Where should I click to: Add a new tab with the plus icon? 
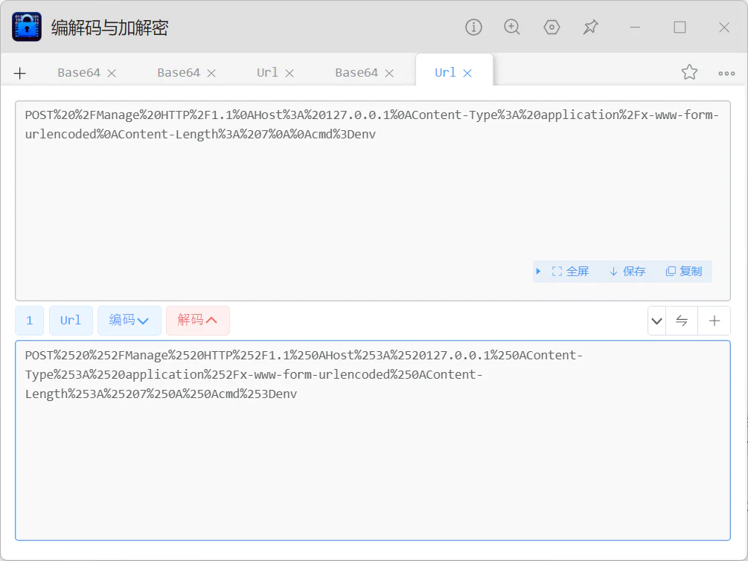20,73
